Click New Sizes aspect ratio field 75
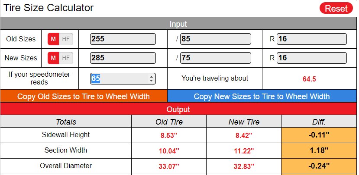Image resolution: width=359 pixels, height=175 pixels. pos(216,58)
